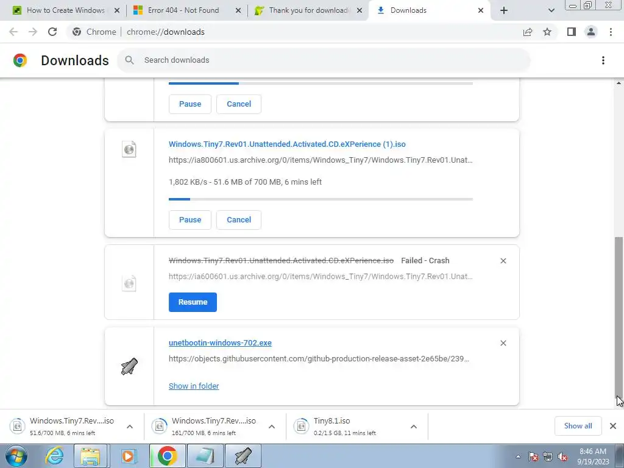
Task: Open the Tiny8.1.iso shelf download item
Action: 346,426
